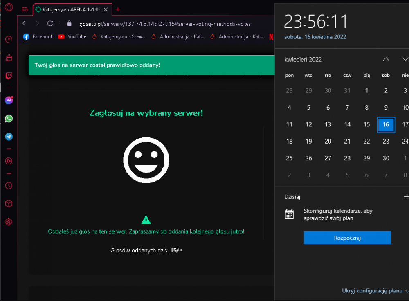Viewport: 409px width, 301px height.
Task: Open the GX Cleaner icon in sidebar
Action: click(9, 58)
